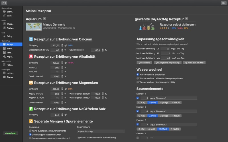228x142 pixels.
Task: Click the Beschreibung field containing supermischung
Action: coord(101,131)
